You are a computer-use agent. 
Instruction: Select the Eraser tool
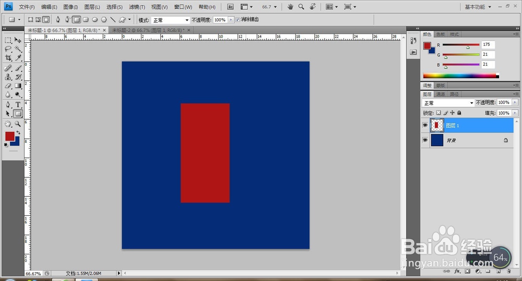[8, 86]
